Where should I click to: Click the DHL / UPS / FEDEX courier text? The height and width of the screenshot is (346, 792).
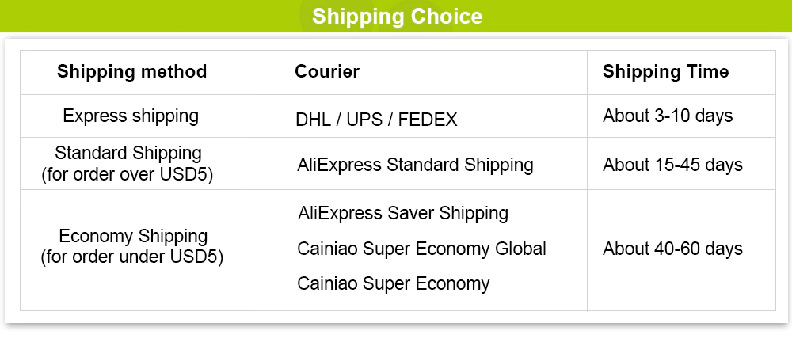[376, 120]
